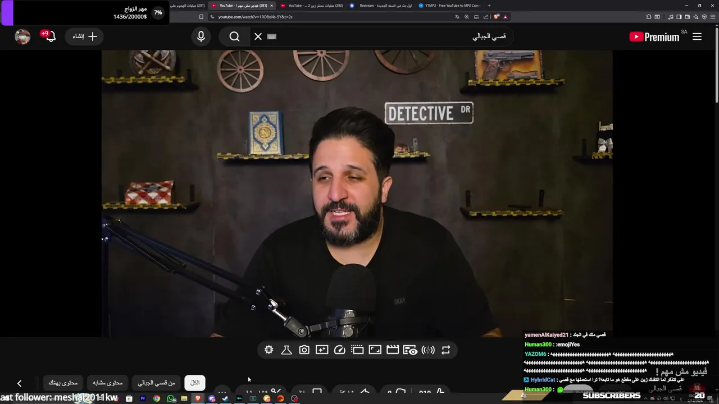Open the player settings gear icon

tap(269, 350)
